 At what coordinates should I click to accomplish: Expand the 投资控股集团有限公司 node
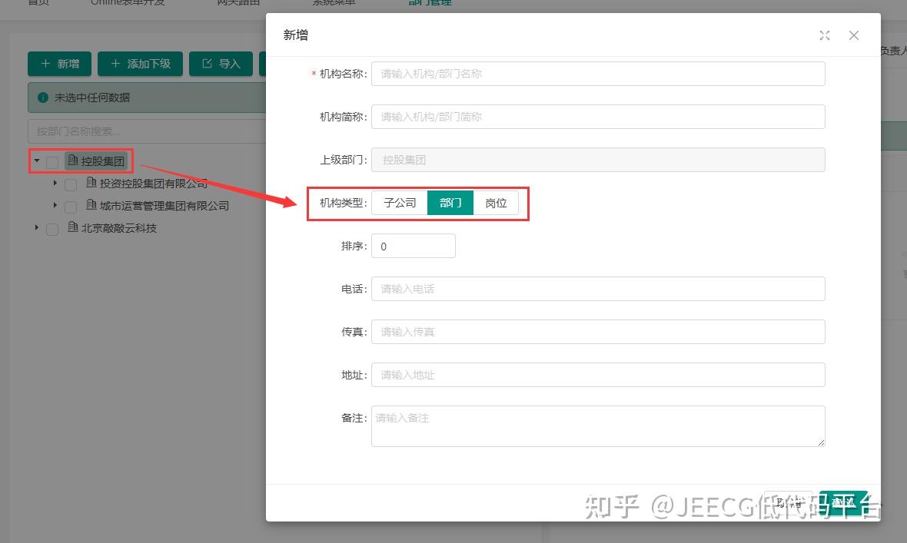[x=55, y=183]
